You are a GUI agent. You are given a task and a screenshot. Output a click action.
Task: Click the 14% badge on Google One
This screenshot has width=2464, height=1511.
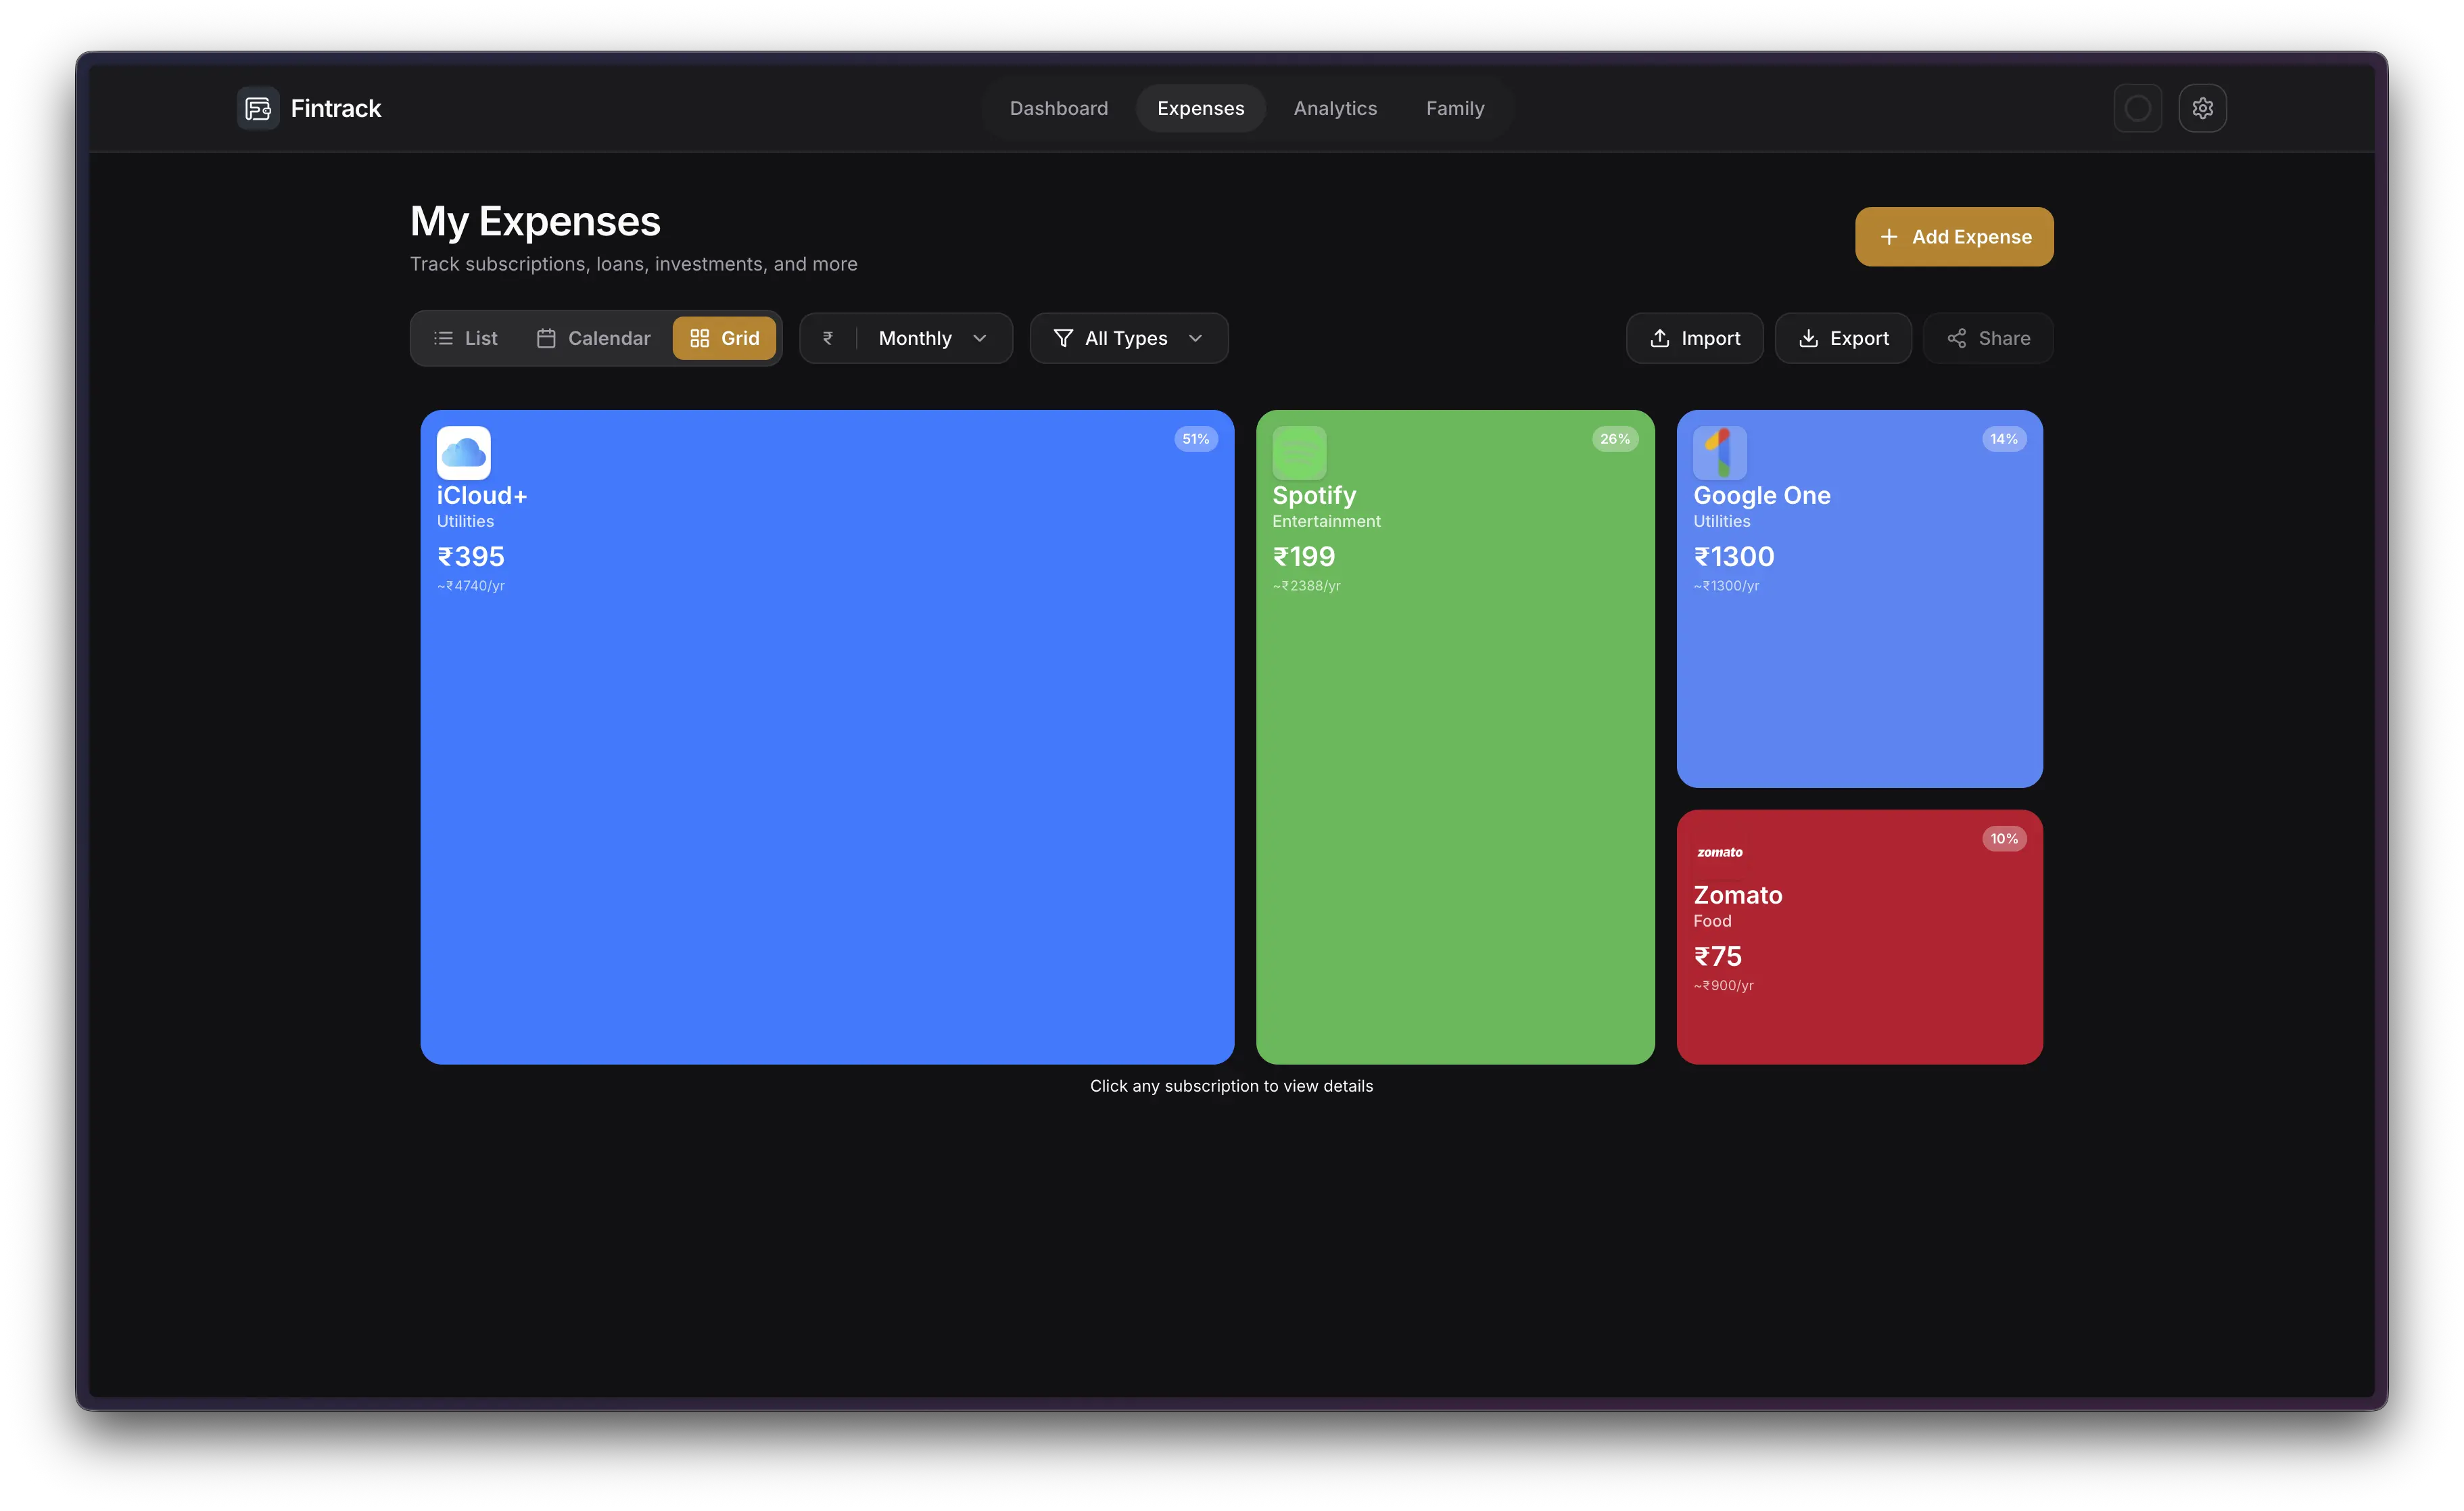2004,439
